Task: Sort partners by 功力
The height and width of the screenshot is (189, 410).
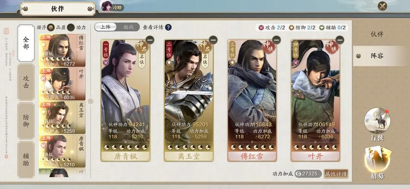Action: coord(71,27)
